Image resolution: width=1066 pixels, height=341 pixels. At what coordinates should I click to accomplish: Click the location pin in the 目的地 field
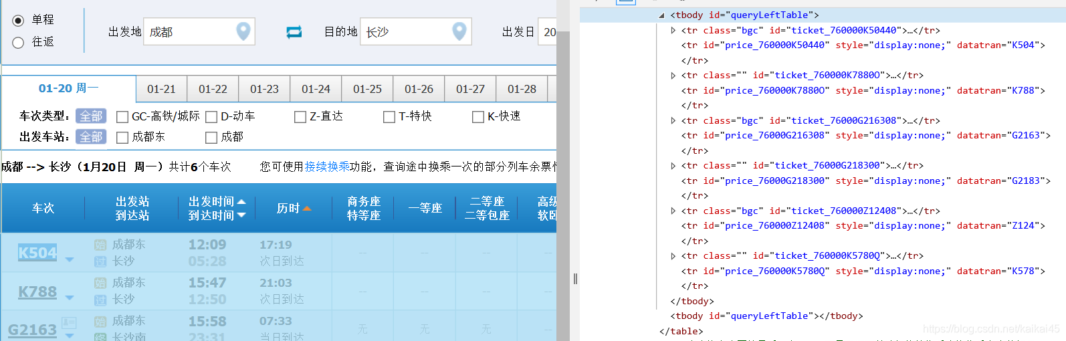[x=459, y=31]
